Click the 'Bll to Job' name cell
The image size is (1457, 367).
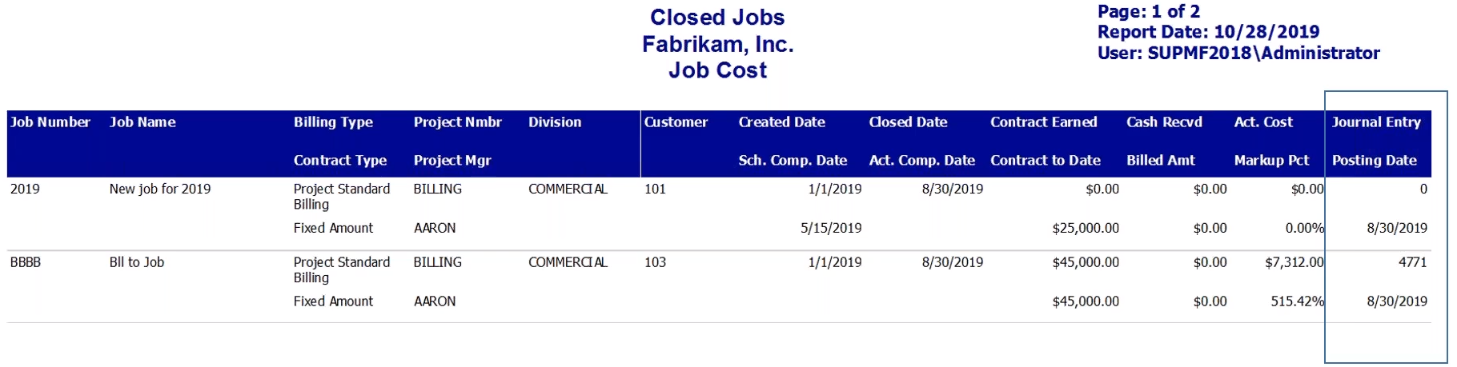pyautogui.click(x=137, y=262)
